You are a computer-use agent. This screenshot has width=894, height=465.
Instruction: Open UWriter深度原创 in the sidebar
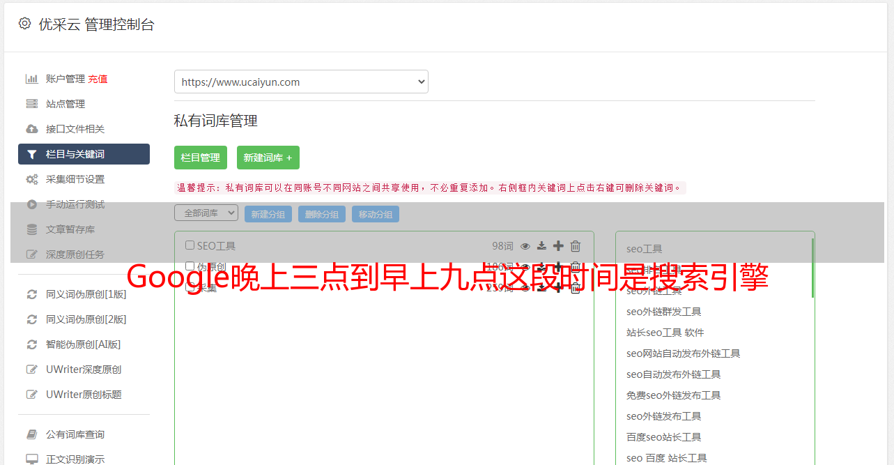[84, 369]
